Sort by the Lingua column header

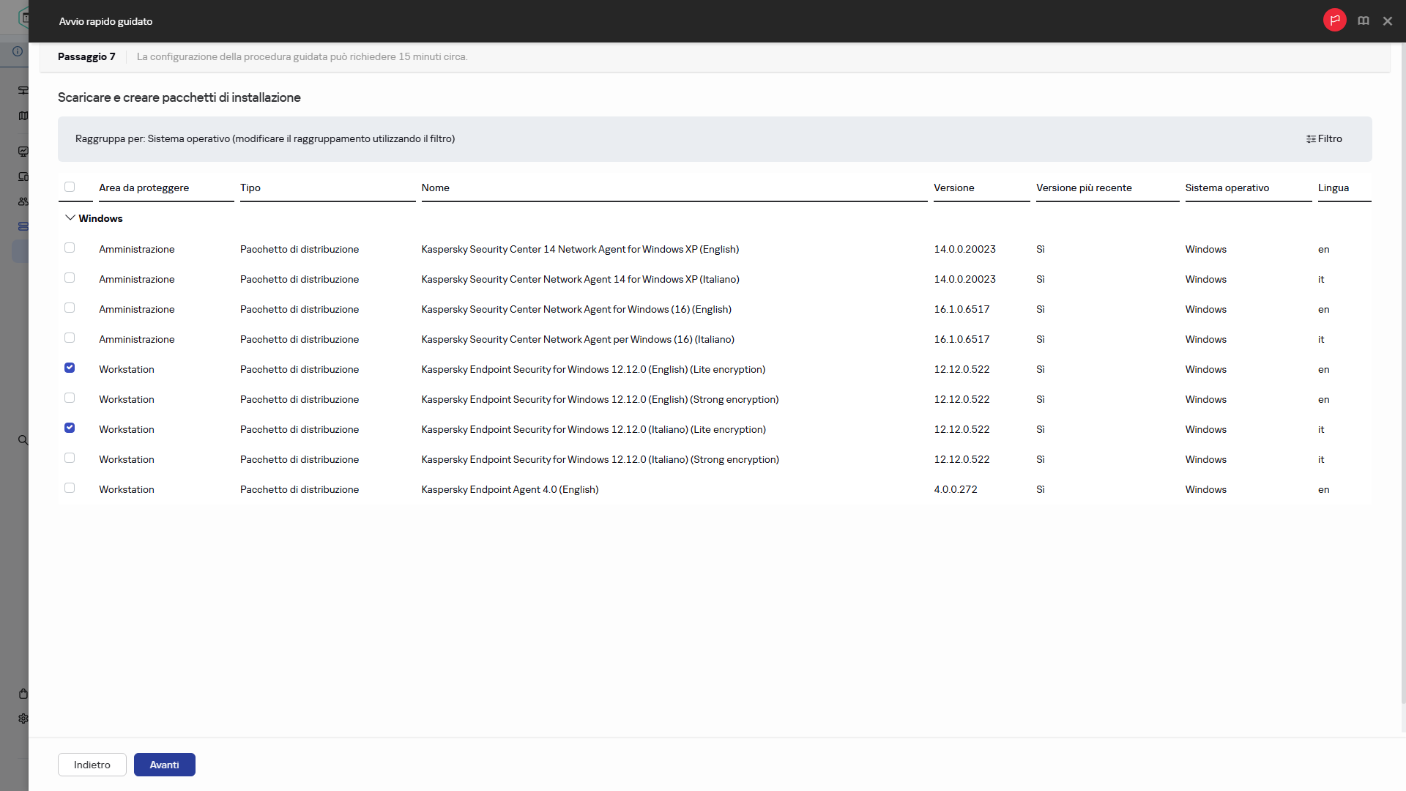click(1333, 188)
